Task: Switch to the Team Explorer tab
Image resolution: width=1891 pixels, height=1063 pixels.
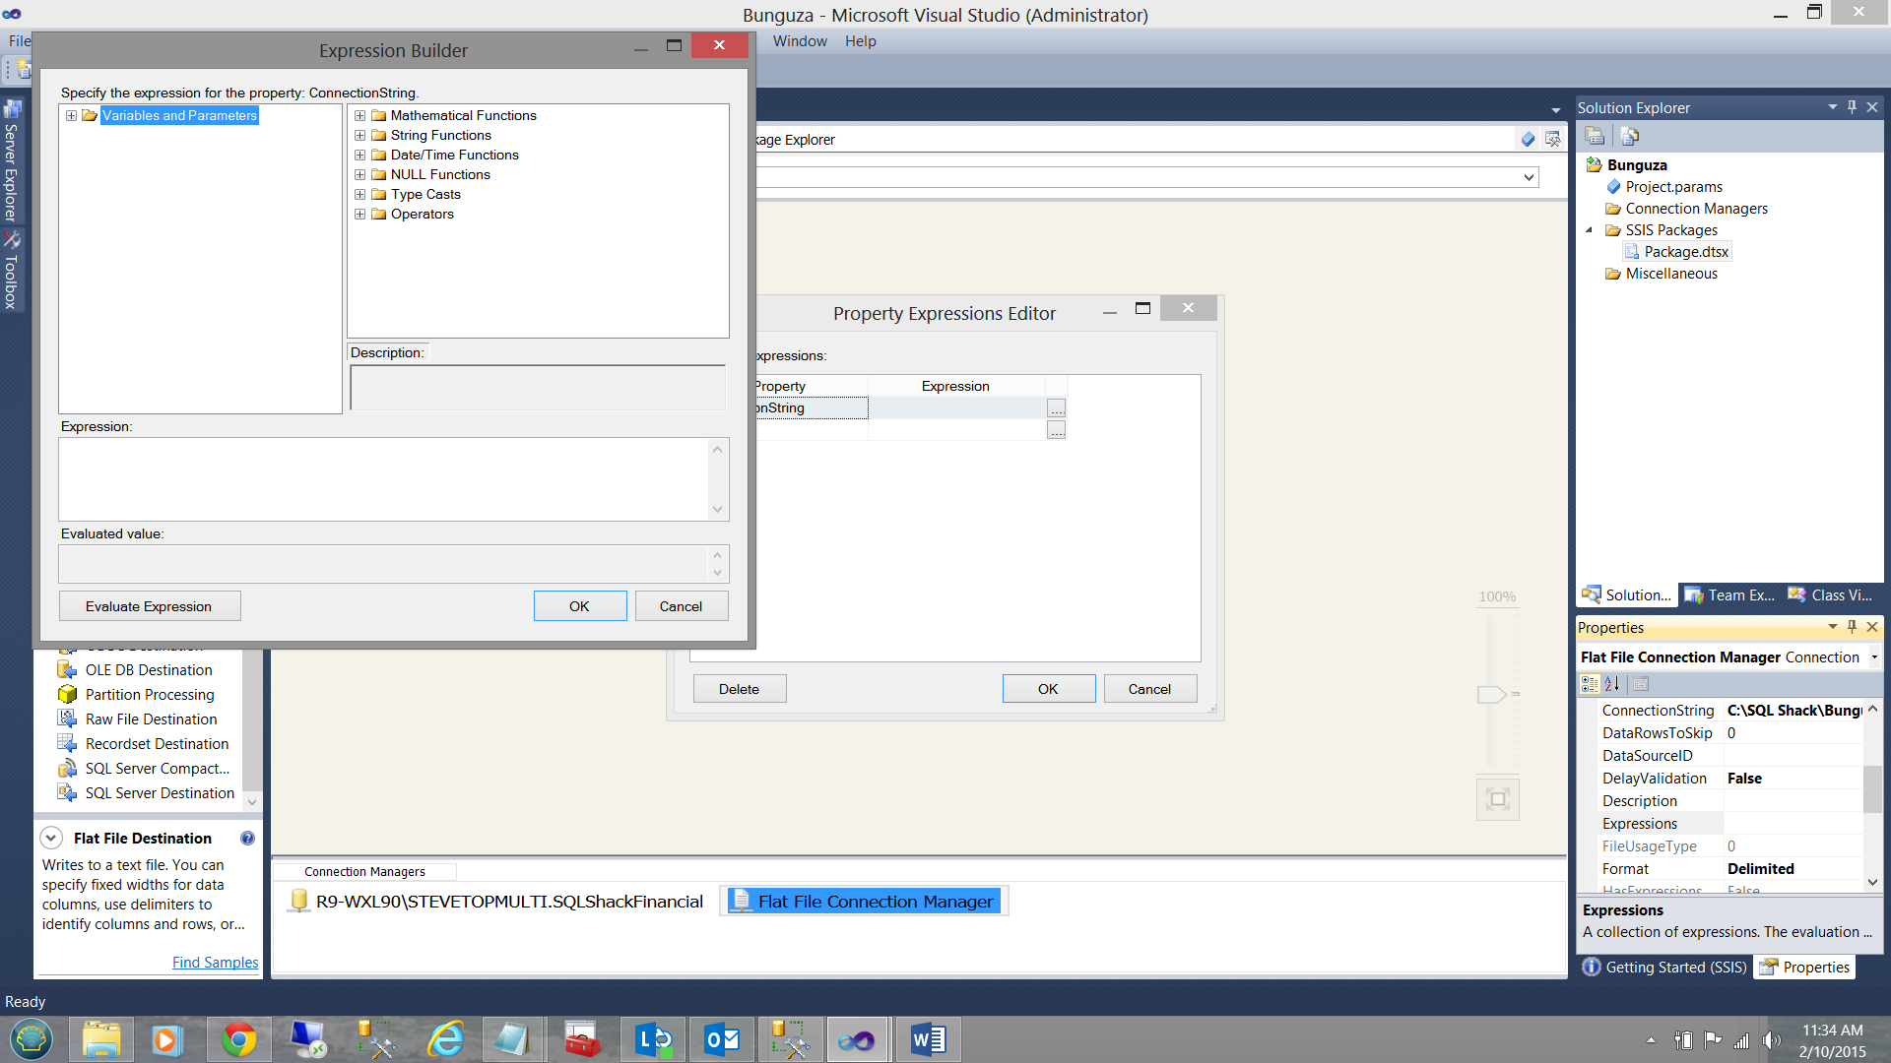Action: tap(1729, 595)
